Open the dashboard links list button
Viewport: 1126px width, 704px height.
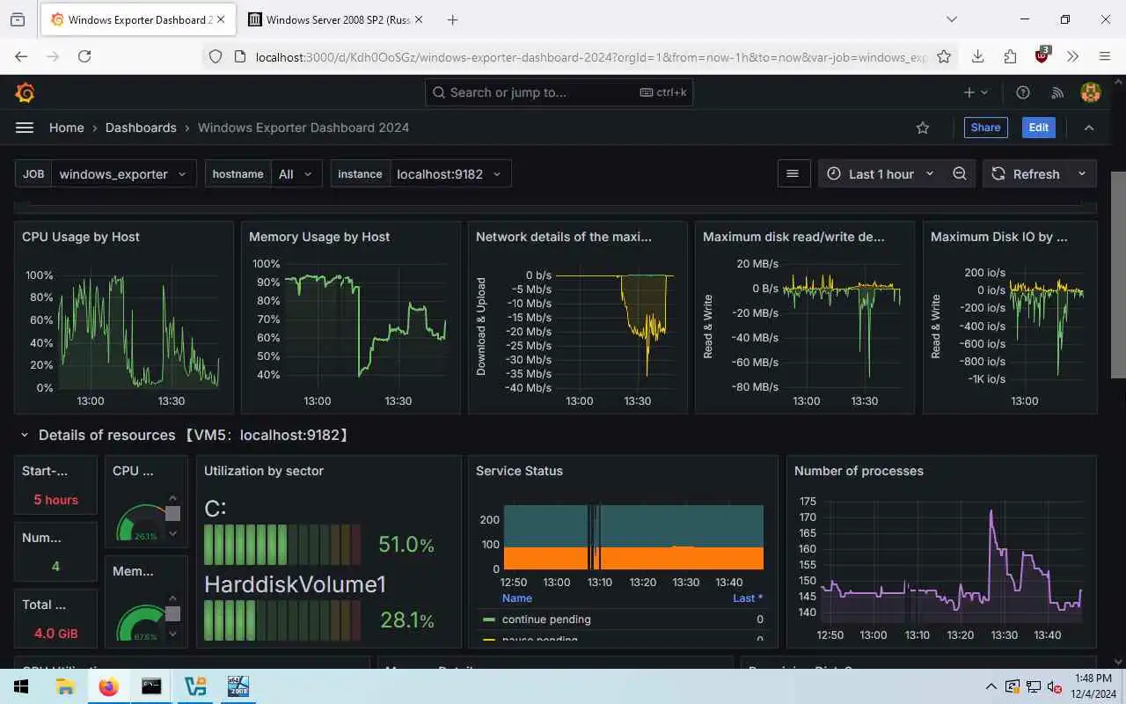click(793, 174)
